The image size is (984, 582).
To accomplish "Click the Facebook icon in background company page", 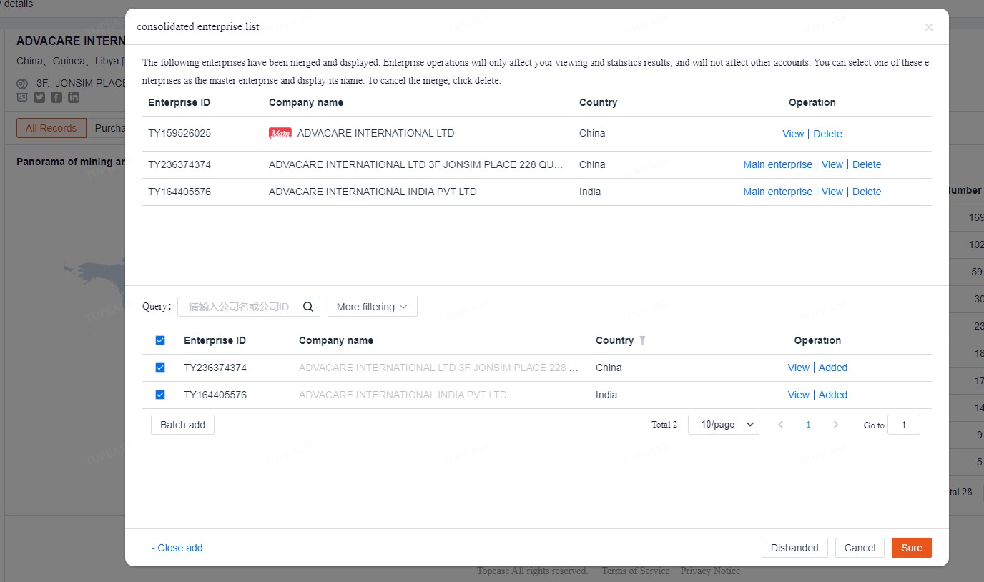I will pyautogui.click(x=56, y=97).
